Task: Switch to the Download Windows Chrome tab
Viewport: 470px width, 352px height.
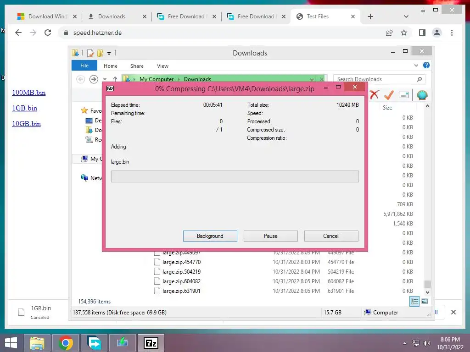Action: (x=43, y=16)
